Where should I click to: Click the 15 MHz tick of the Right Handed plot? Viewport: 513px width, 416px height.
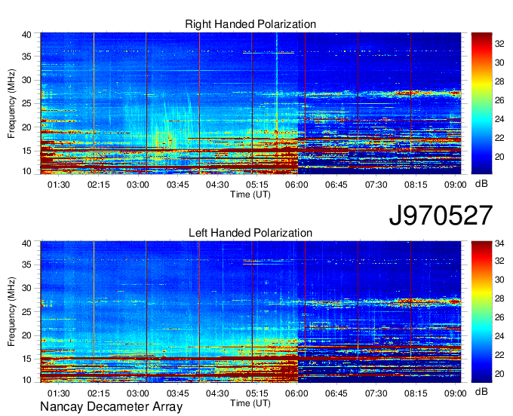click(26, 151)
